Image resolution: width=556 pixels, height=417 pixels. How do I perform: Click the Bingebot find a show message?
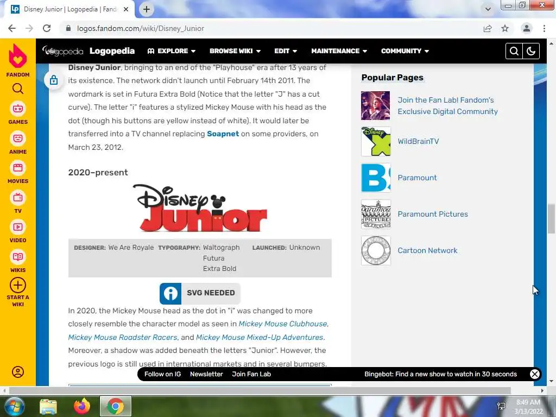pyautogui.click(x=440, y=374)
